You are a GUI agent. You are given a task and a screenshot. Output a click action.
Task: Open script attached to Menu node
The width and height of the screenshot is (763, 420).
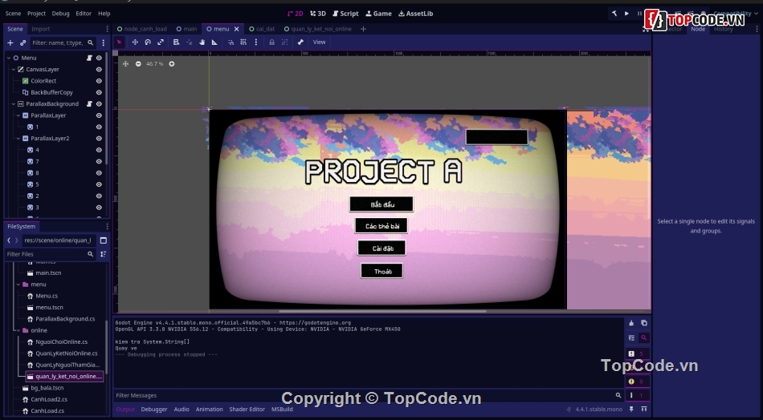pos(89,58)
